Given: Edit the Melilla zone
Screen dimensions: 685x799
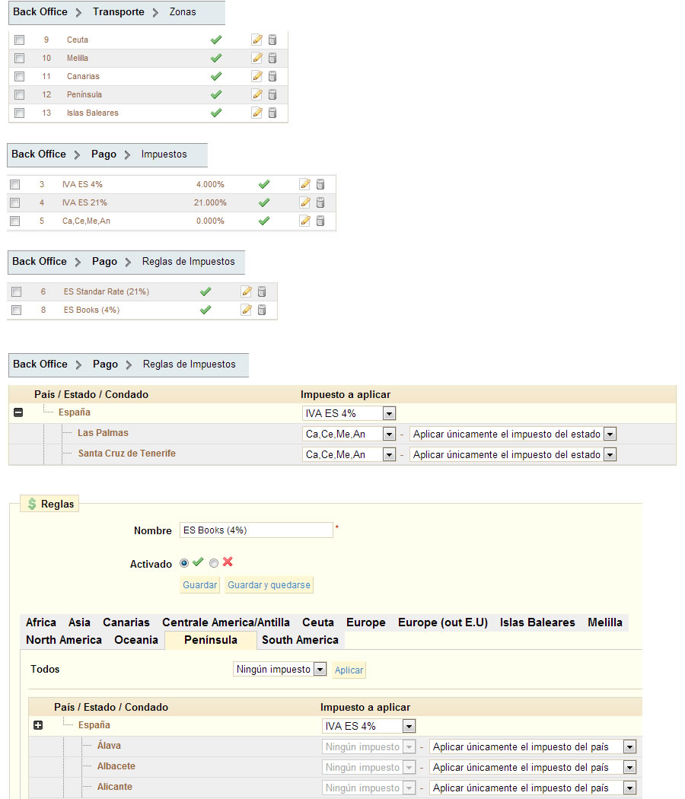Looking at the screenshot, I should click(257, 58).
